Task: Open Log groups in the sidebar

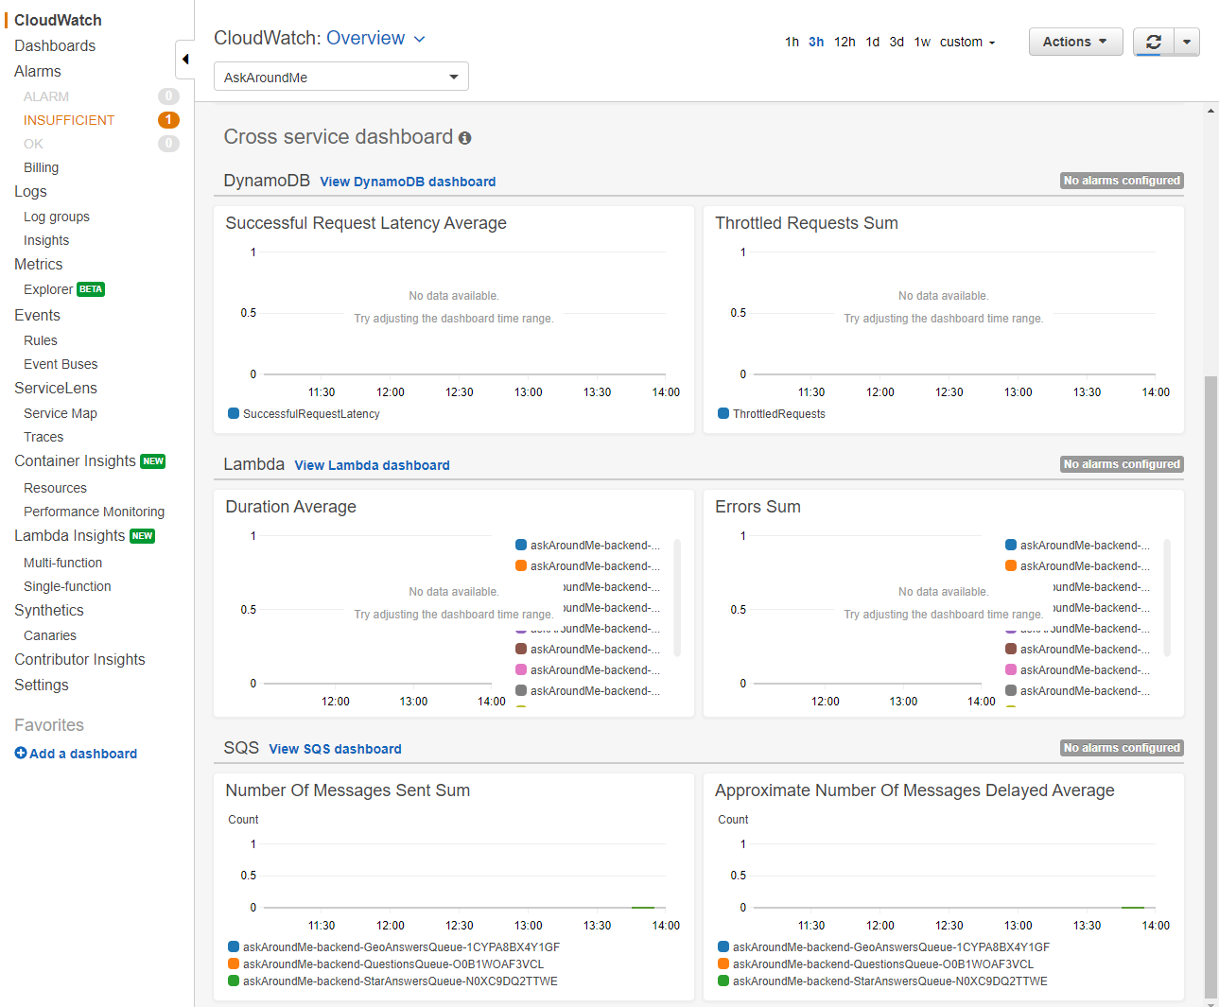Action: click(57, 217)
